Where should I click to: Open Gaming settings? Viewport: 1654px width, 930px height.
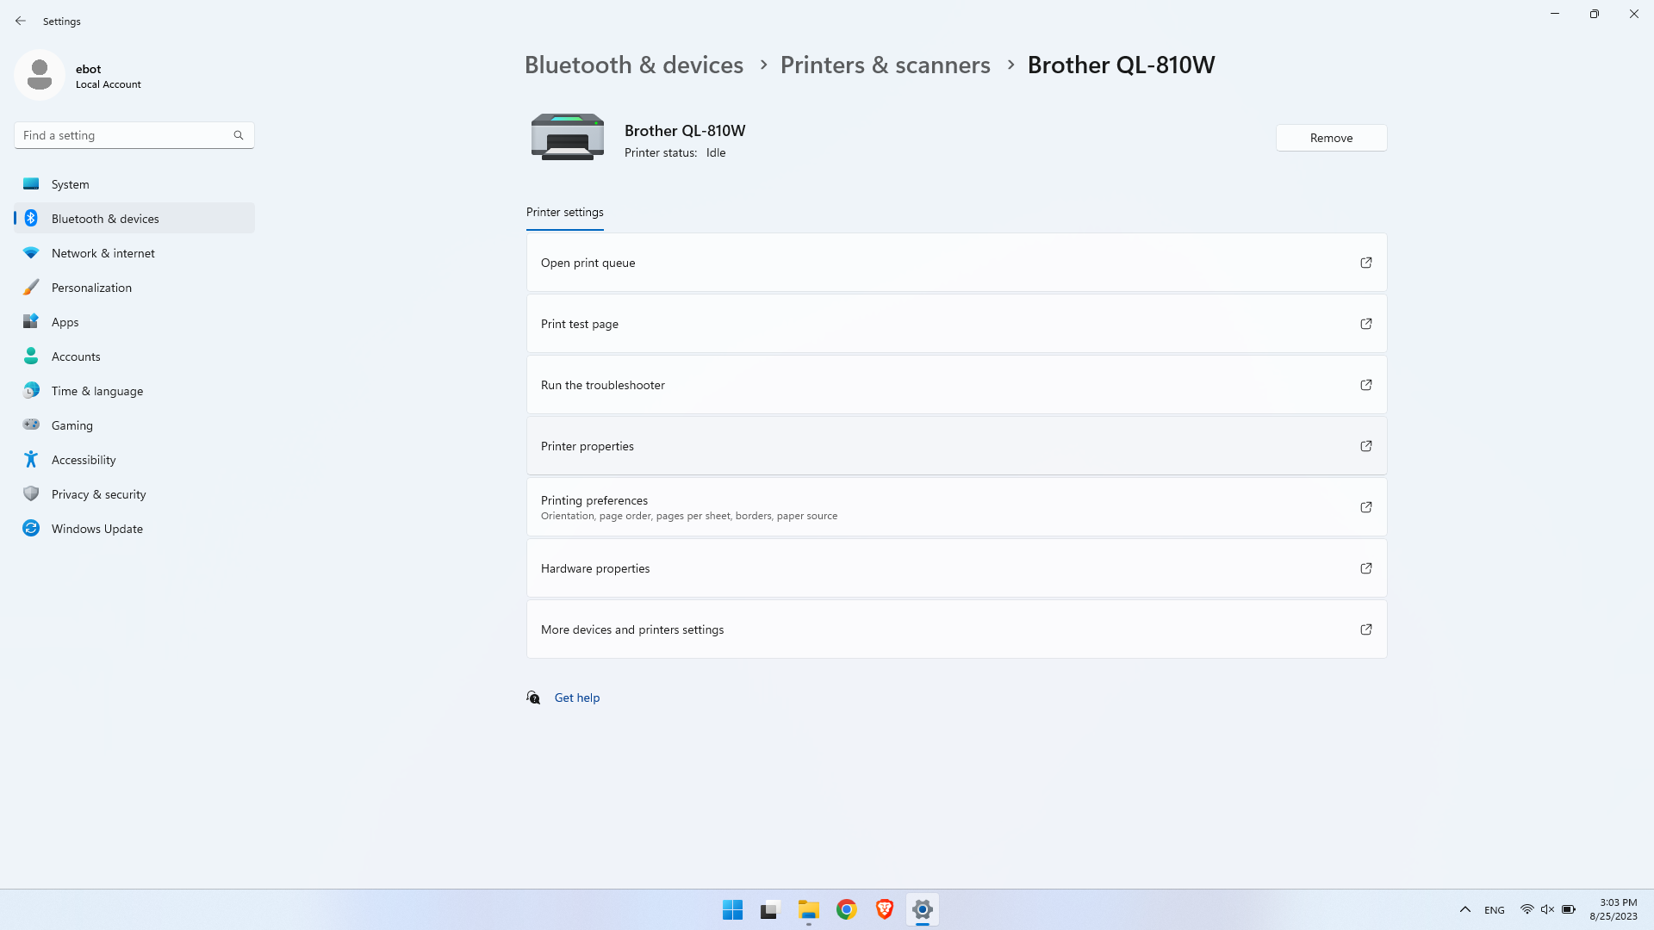134,425
